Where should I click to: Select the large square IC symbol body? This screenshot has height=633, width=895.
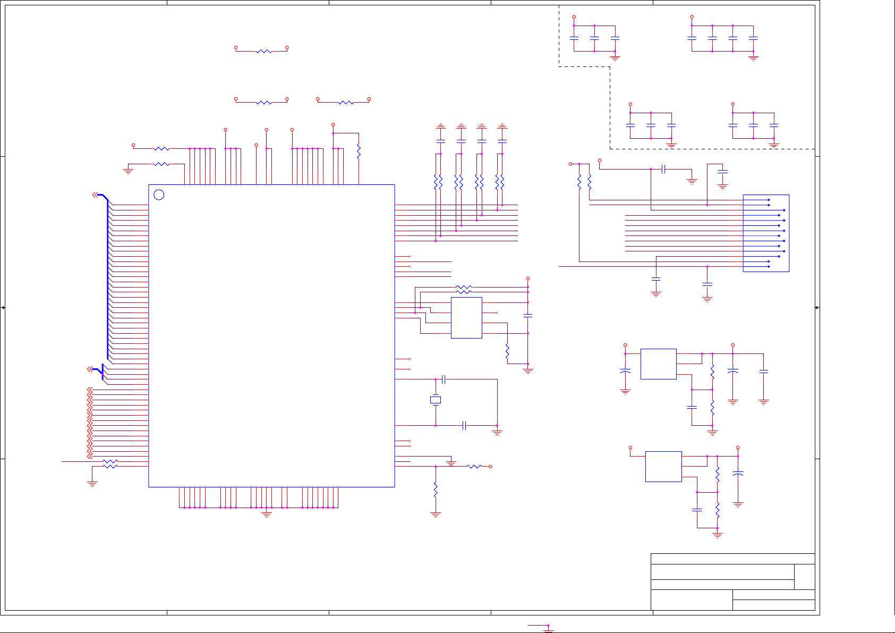pos(271,335)
